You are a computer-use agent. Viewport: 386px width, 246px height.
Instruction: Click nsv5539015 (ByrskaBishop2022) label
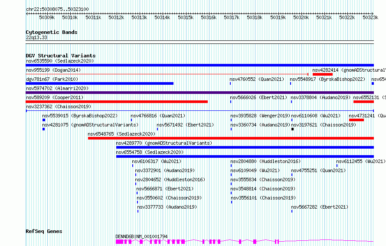coord(80,116)
